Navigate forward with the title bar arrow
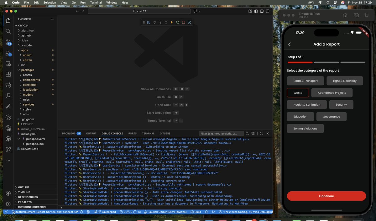This screenshot has width=376, height=221. pyautogui.click(x=83, y=11)
